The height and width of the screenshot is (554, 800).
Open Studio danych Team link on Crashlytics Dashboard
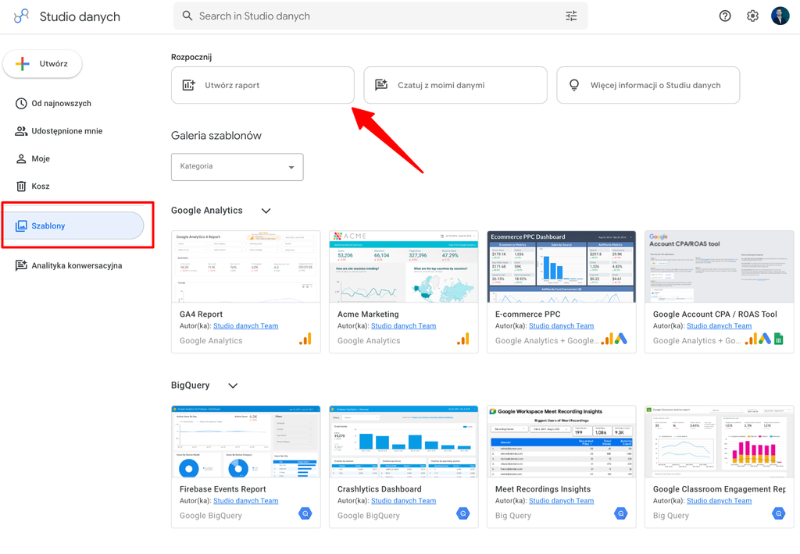point(404,501)
